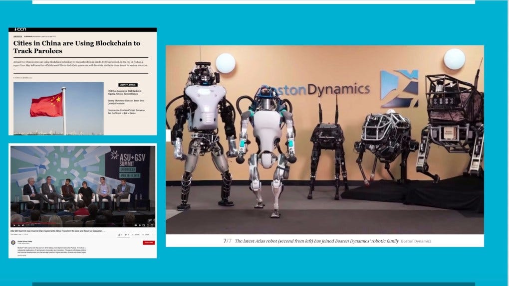This screenshot has height=286, width=509.
Task: Click the 'latest Atlas robot' caption text
Action: (316, 241)
